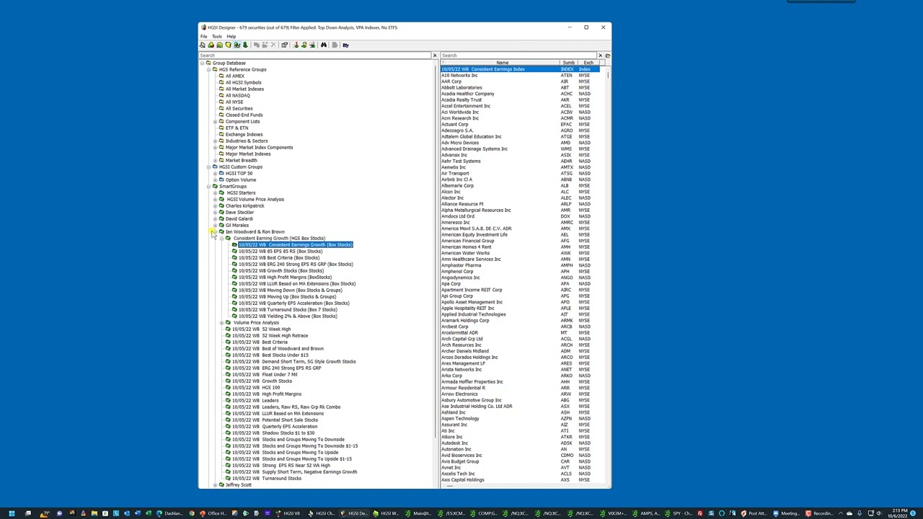923x519 pixels.
Task: Select Option Volume custom group
Action: tap(241, 180)
